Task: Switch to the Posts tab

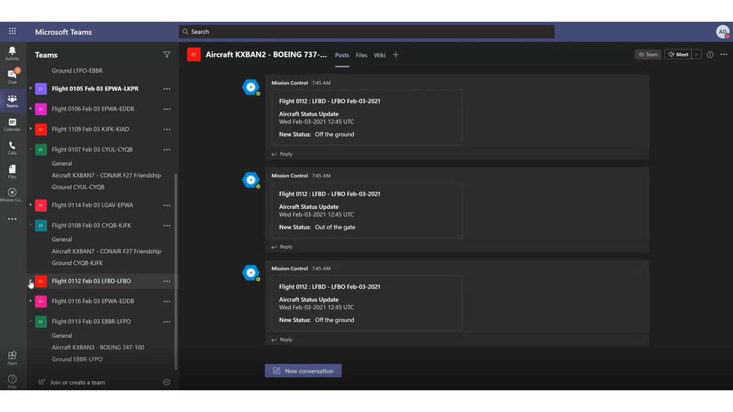Action: [342, 55]
